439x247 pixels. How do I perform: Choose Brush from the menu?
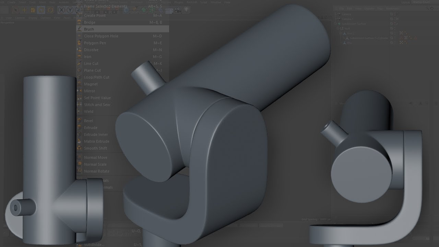pos(89,29)
